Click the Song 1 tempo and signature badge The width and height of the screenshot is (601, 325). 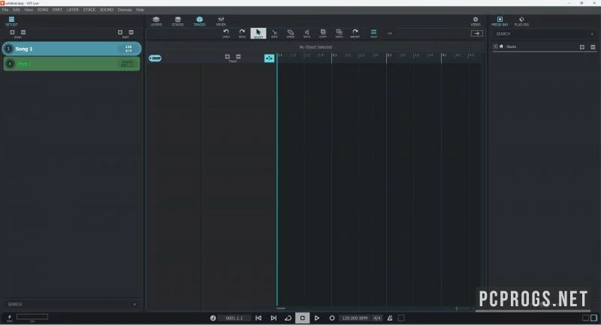(x=128, y=49)
